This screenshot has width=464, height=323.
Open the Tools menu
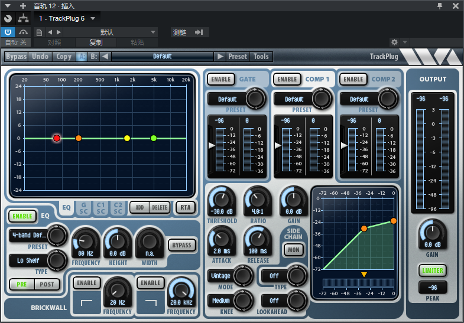(261, 57)
